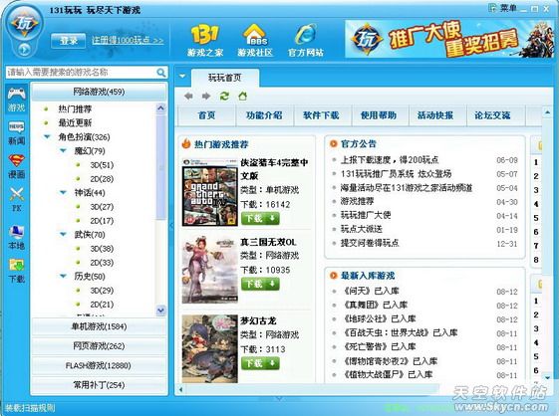Open the 使用帮助 nav item
This screenshot has width=559, height=416.
tap(379, 115)
